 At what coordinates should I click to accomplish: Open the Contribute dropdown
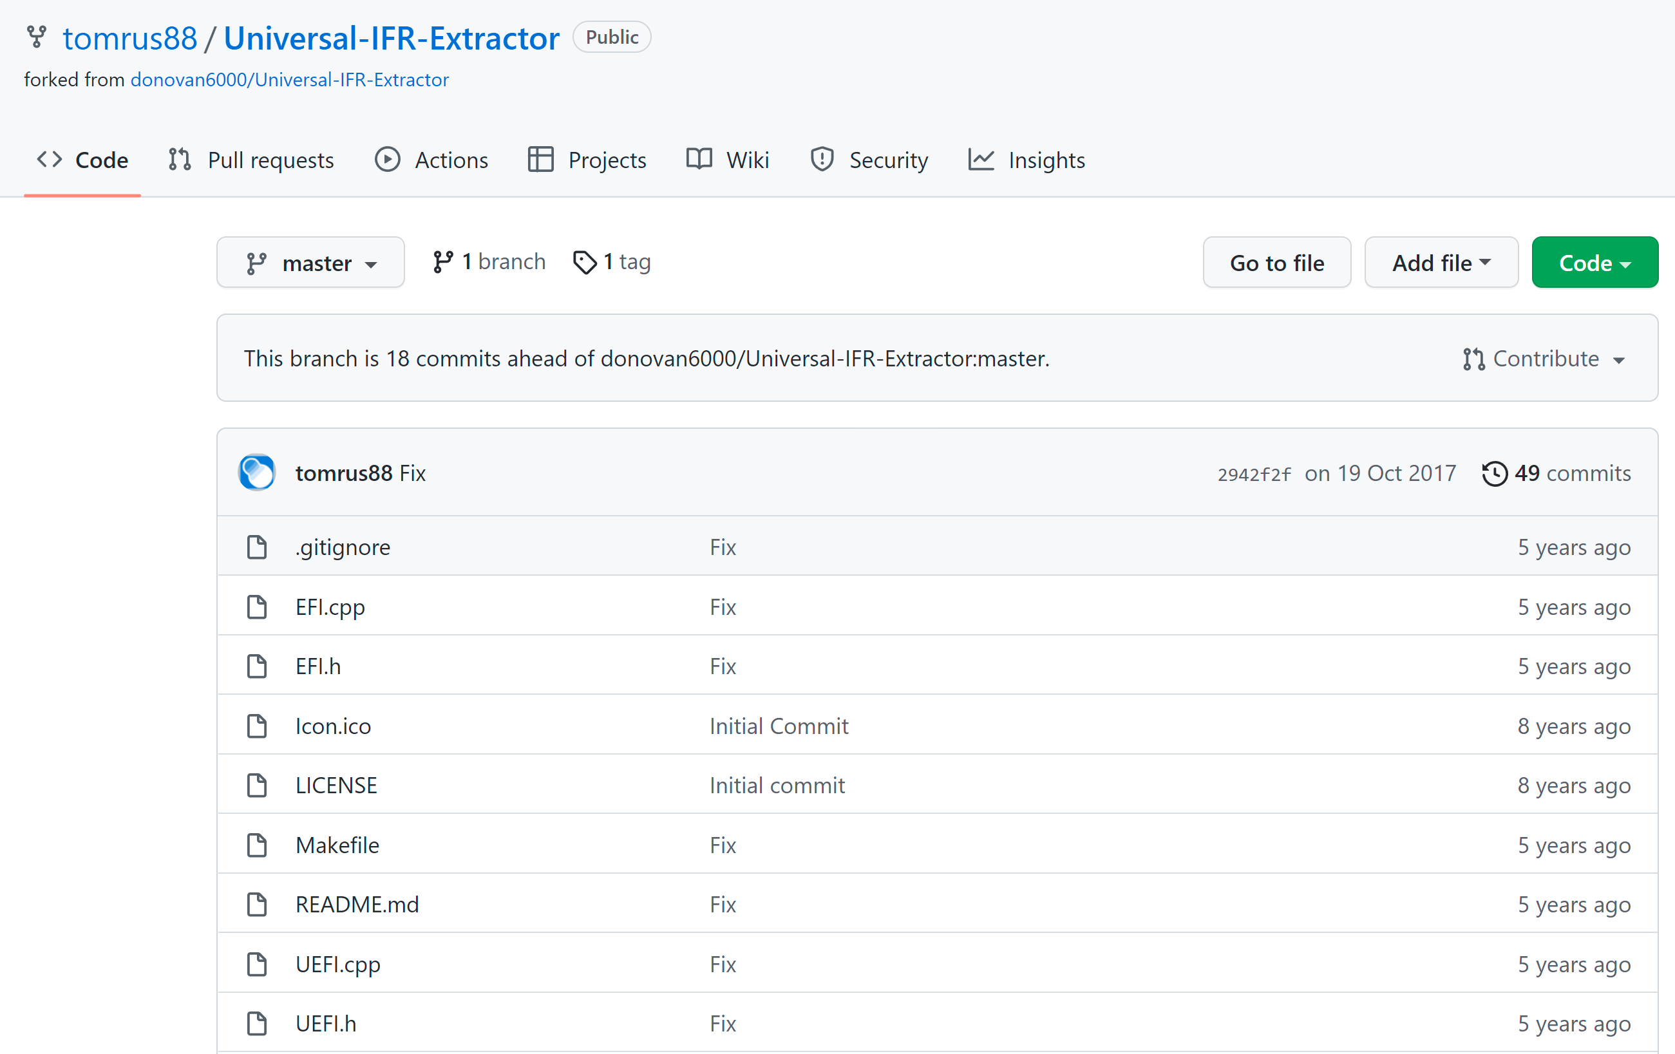point(1544,359)
